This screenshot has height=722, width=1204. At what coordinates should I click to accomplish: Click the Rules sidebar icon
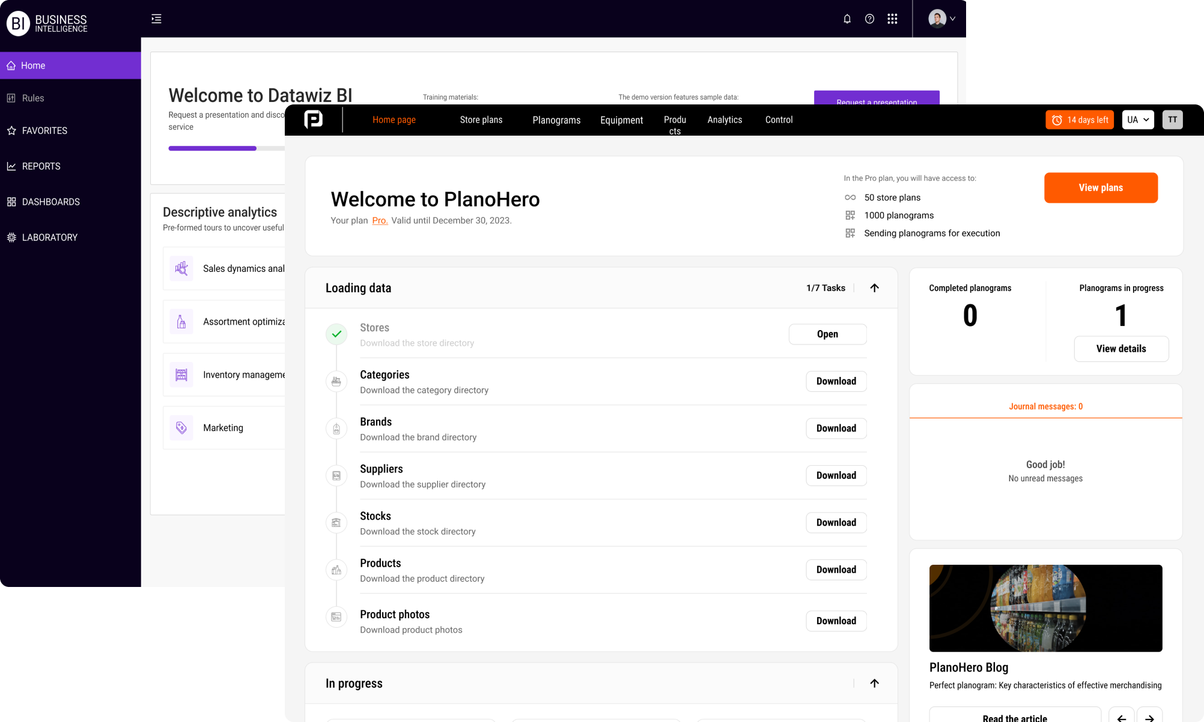(11, 98)
